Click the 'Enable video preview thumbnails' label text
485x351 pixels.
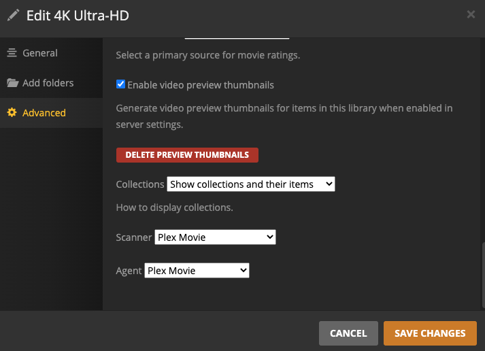[200, 85]
